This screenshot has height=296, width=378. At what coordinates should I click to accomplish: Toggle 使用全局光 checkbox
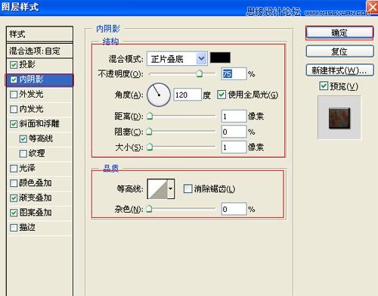pos(222,95)
